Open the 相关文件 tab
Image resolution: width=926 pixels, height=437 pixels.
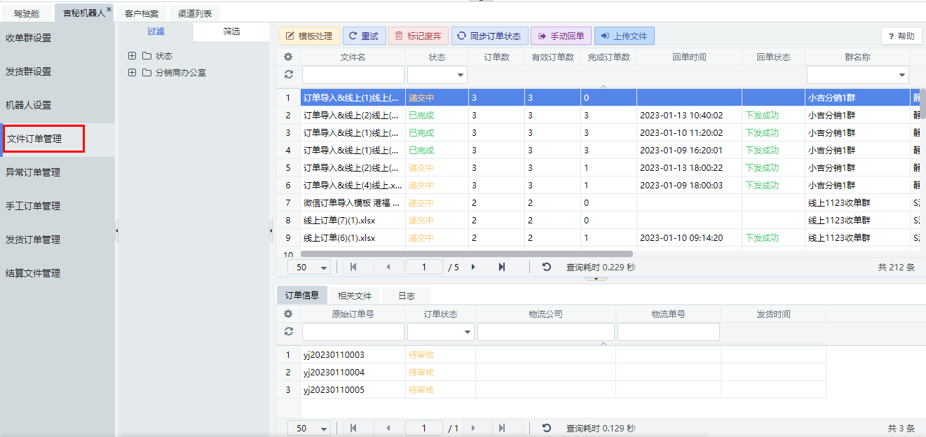[355, 296]
